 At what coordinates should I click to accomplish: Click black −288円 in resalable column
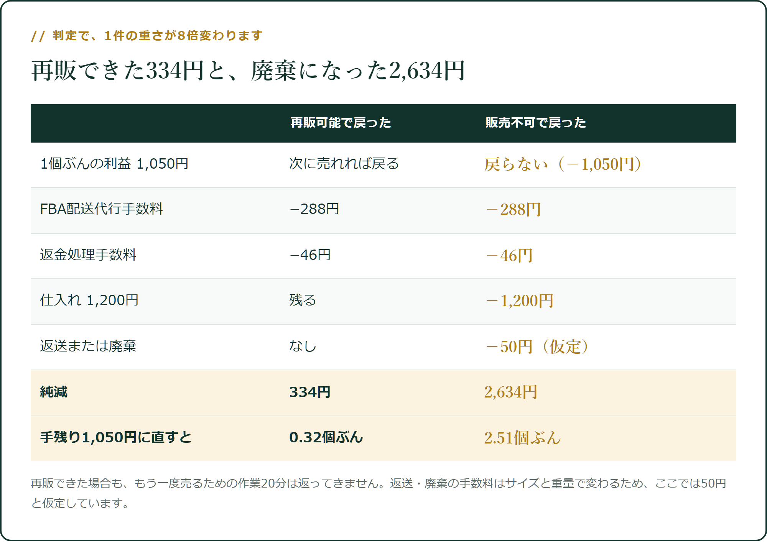314,209
